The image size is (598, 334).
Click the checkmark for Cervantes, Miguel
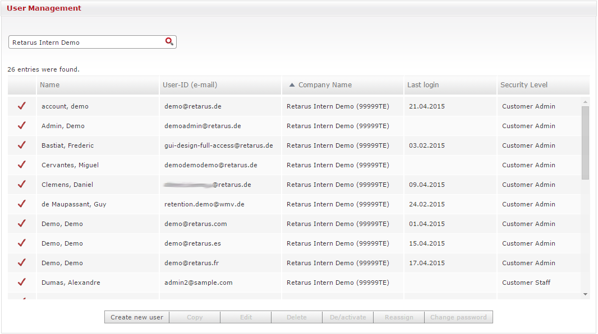point(22,164)
